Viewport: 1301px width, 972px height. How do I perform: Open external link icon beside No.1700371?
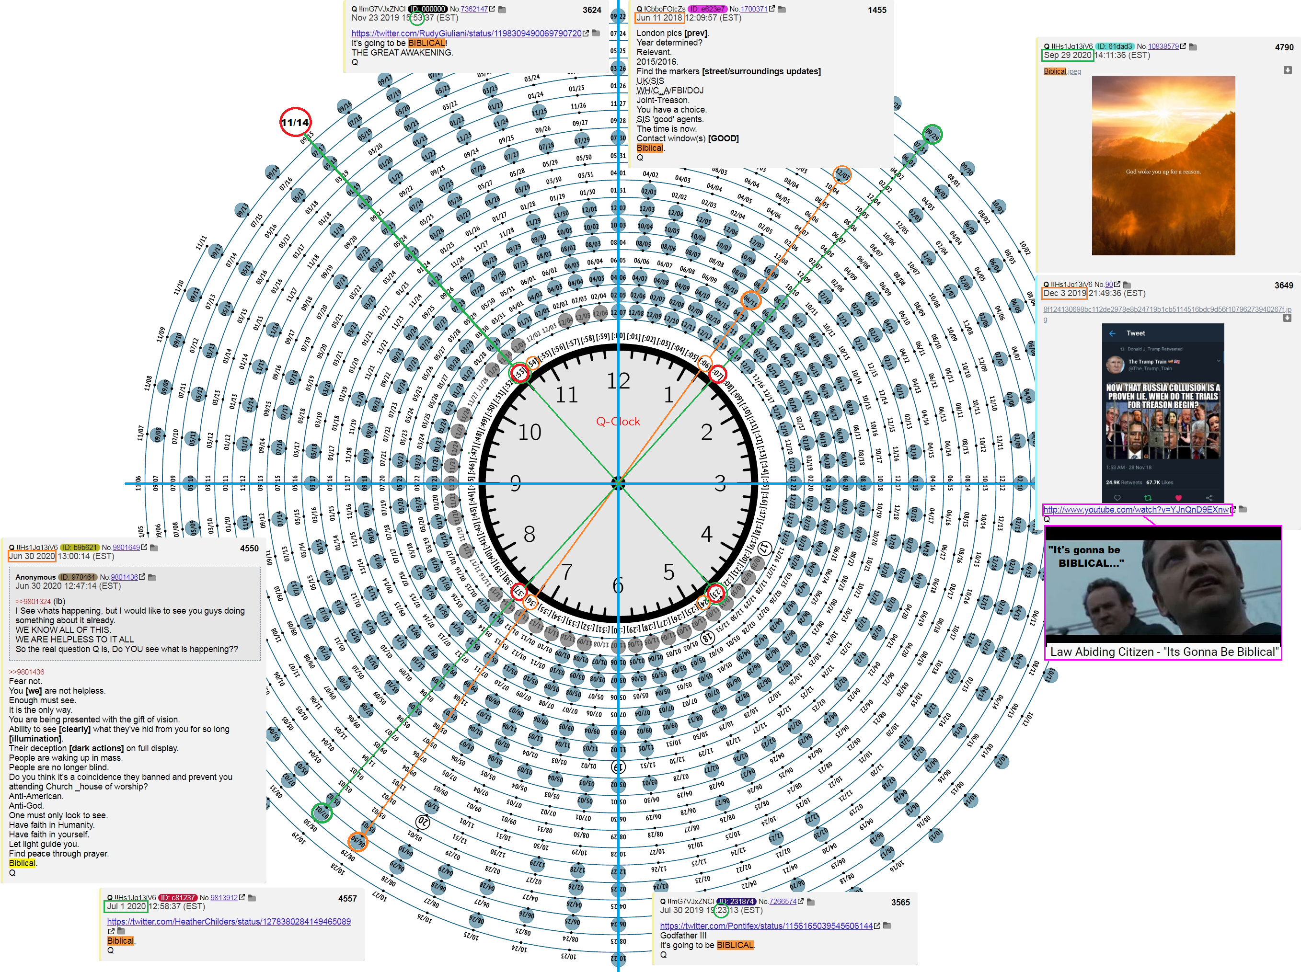coord(771,9)
